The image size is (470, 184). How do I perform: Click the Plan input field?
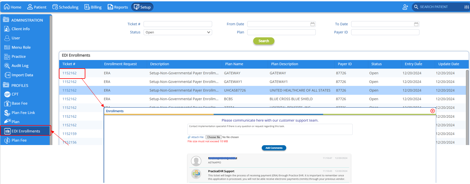click(x=281, y=32)
